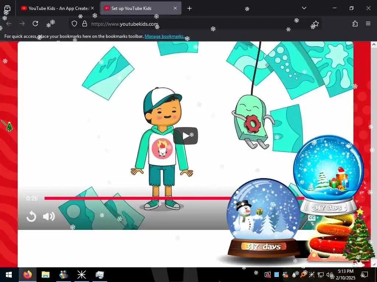Click the small Christmas tree on left edge

click(9, 127)
